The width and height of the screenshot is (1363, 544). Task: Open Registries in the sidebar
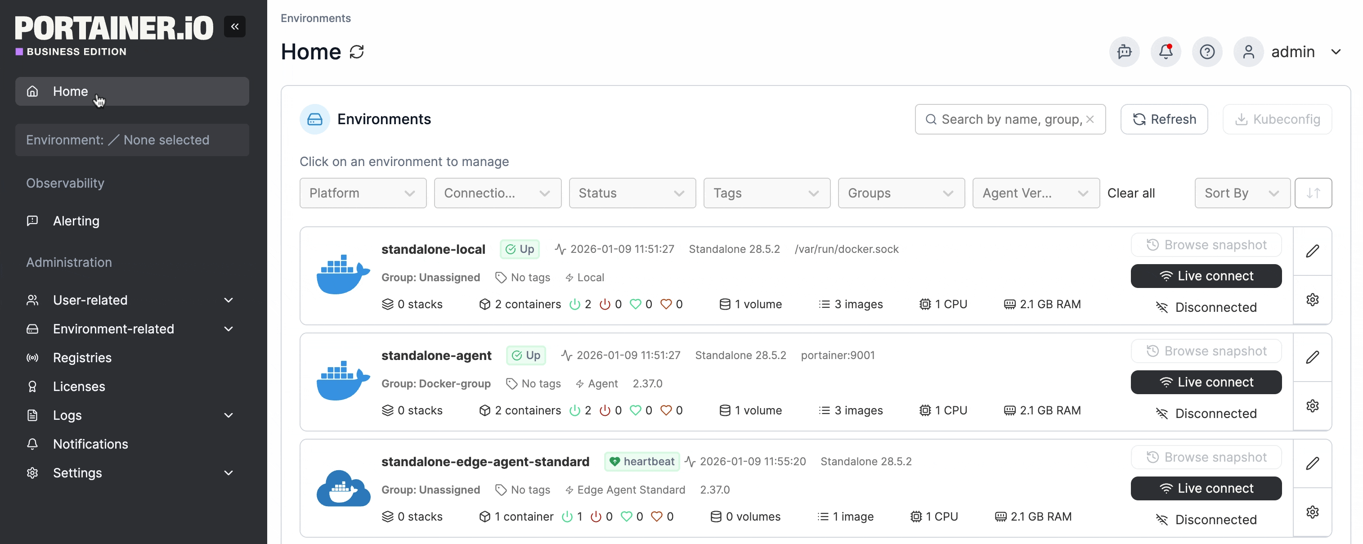[x=82, y=358]
